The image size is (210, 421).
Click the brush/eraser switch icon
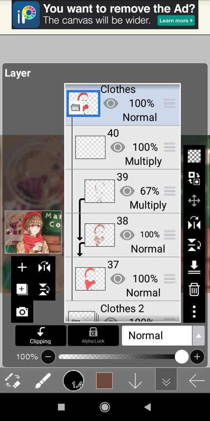tap(13, 380)
